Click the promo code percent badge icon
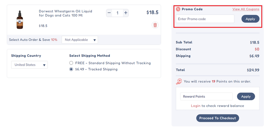 coord(178,9)
